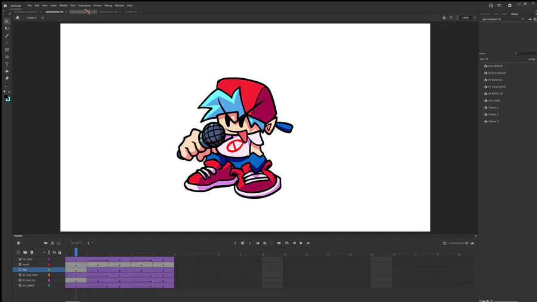Click the Linkage column header
The image size is (537, 302).
(532, 59)
